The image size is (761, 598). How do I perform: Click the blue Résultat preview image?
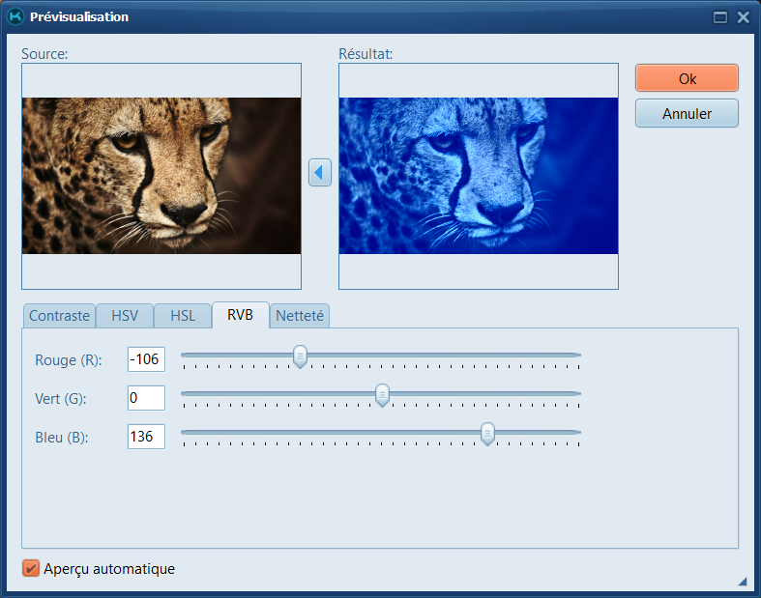[478, 176]
